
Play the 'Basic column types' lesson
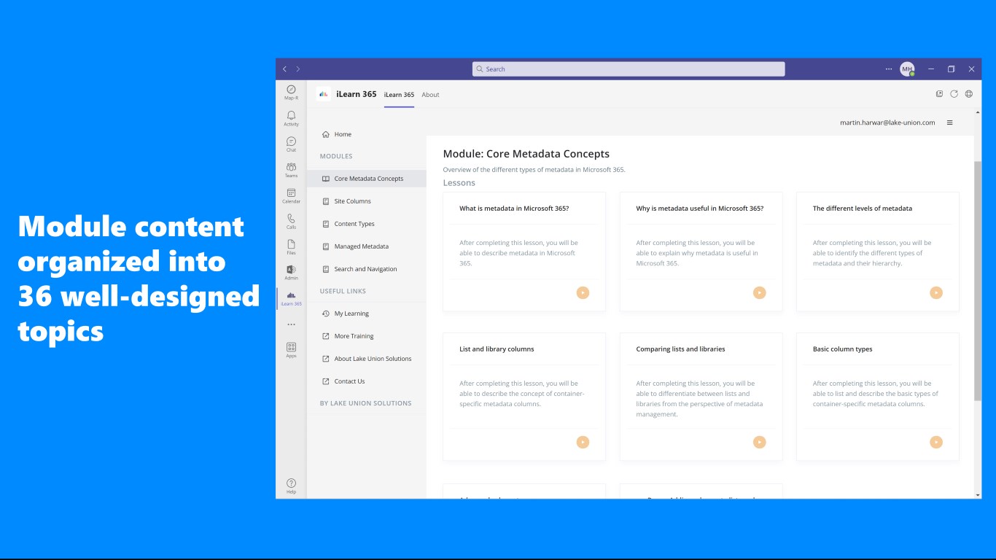click(x=936, y=442)
